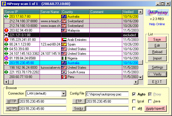Sort by the Server IP column header
This screenshot has height=116, width=172.
click(x=22, y=12)
